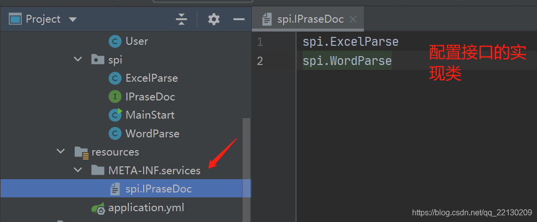
Task: Click the ExcelParse class icon
Action: click(115, 78)
